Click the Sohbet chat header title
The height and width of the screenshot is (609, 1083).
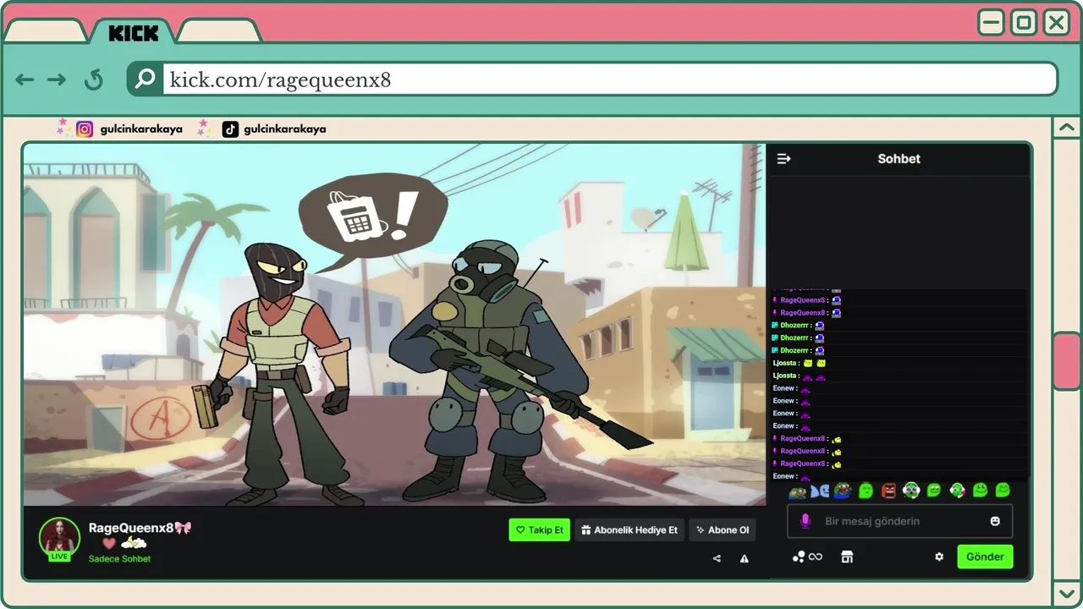click(x=899, y=158)
